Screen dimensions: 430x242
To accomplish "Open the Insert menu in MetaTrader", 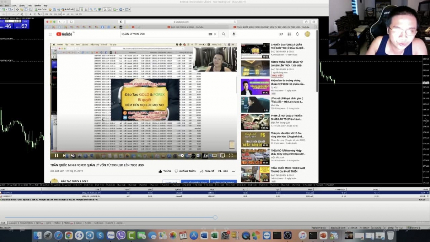I will [14, 6].
